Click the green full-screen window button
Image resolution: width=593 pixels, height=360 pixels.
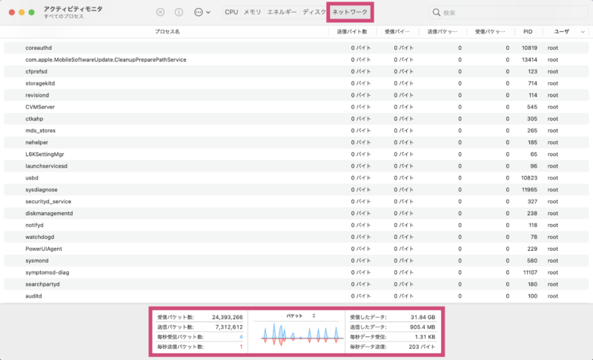tap(33, 13)
